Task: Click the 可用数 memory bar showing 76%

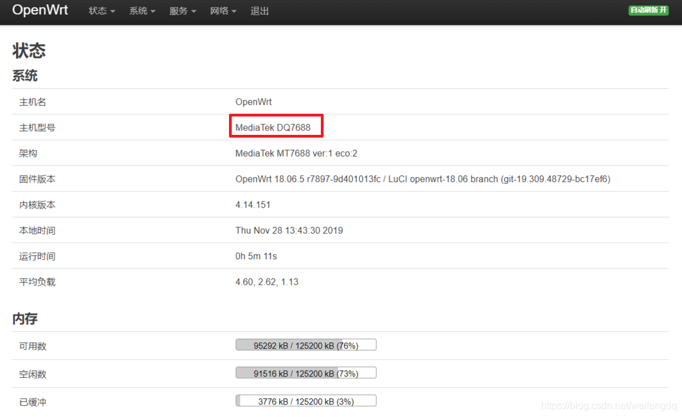Action: click(x=306, y=345)
